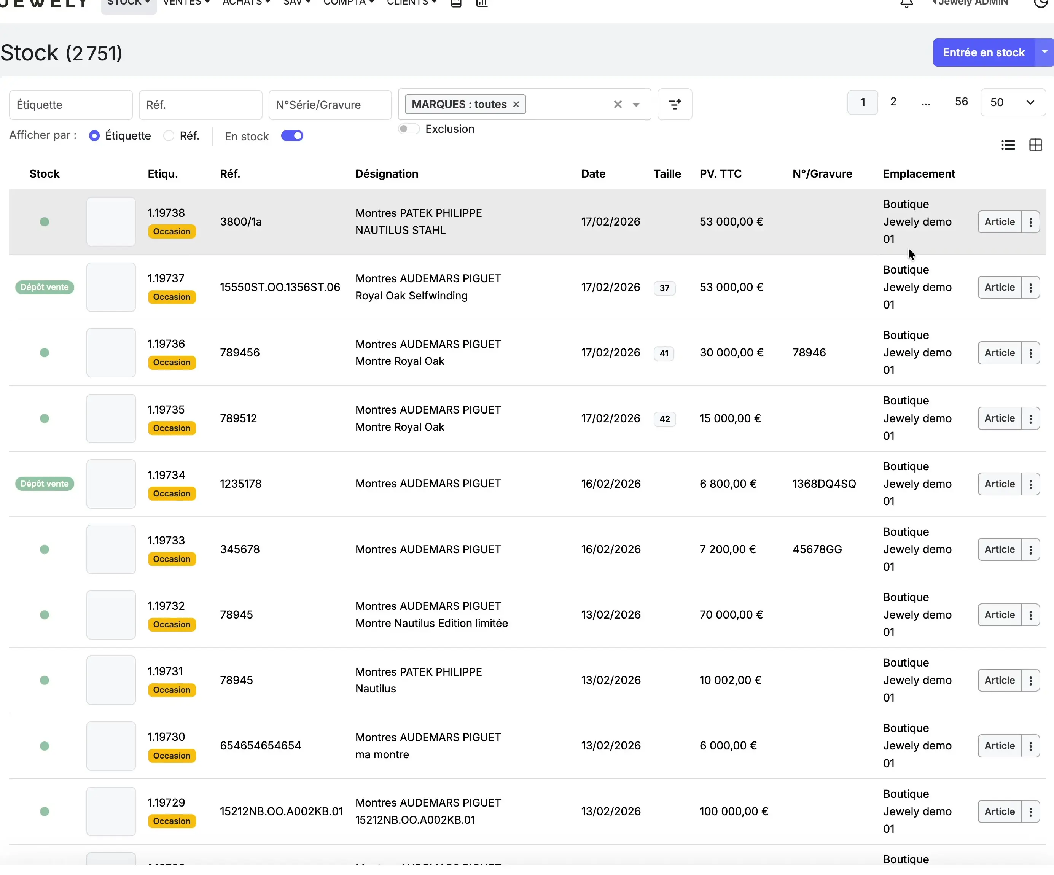This screenshot has width=1054, height=875.
Task: Enable the 'Exclusion' toggle
Action: coord(409,129)
